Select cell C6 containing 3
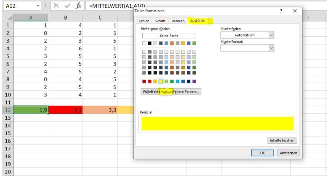 100,64
